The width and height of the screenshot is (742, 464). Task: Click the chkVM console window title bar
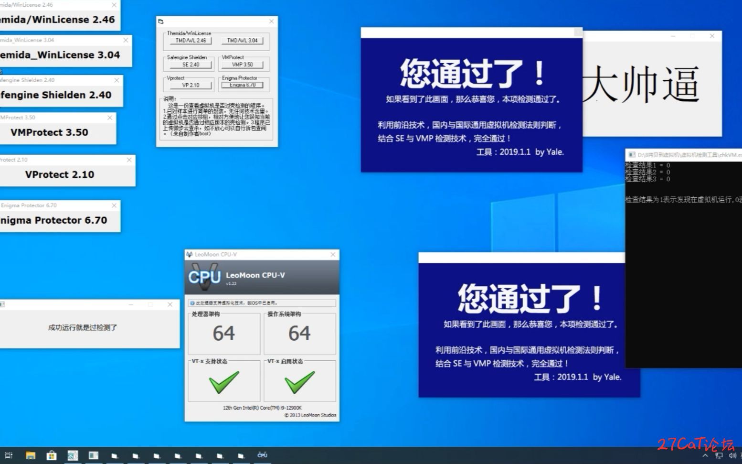684,155
